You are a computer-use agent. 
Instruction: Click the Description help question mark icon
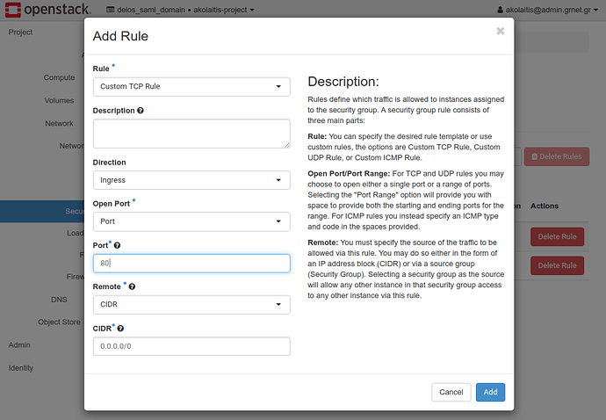click(141, 111)
